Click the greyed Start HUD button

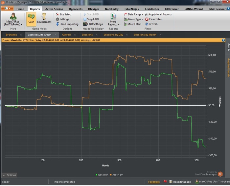click(91, 14)
